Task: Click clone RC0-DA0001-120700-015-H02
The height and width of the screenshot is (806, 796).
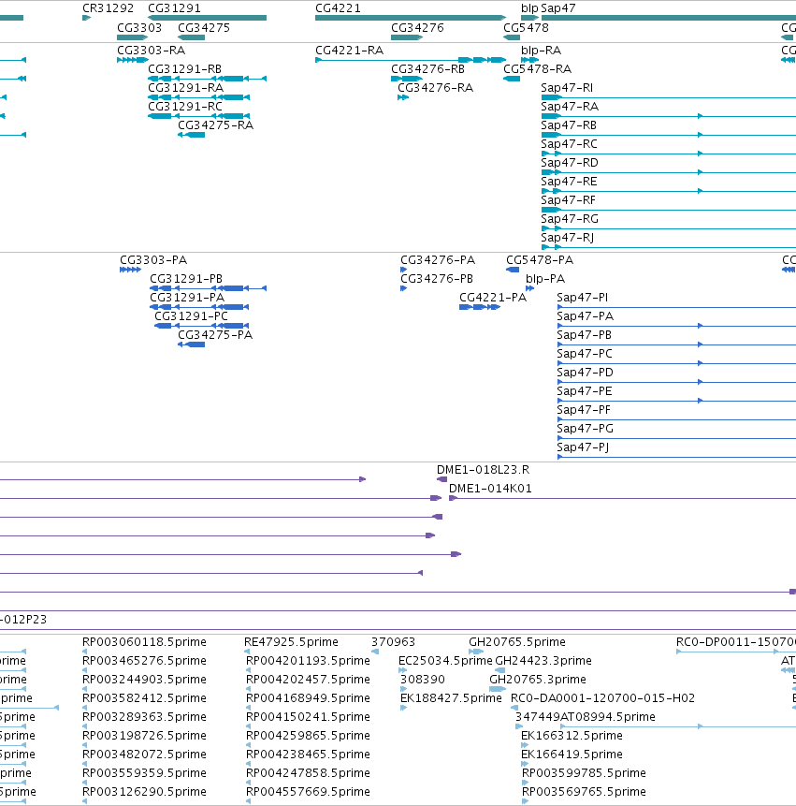Action: pyautogui.click(x=602, y=698)
